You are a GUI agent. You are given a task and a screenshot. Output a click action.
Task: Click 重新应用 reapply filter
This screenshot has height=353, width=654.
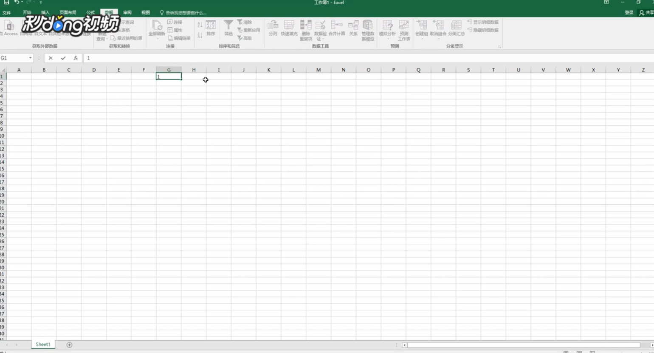tap(249, 30)
